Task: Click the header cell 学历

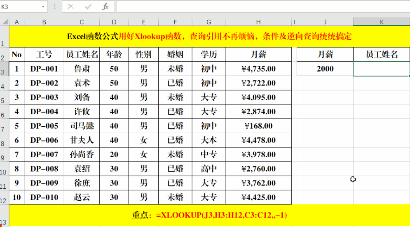Action: point(209,55)
